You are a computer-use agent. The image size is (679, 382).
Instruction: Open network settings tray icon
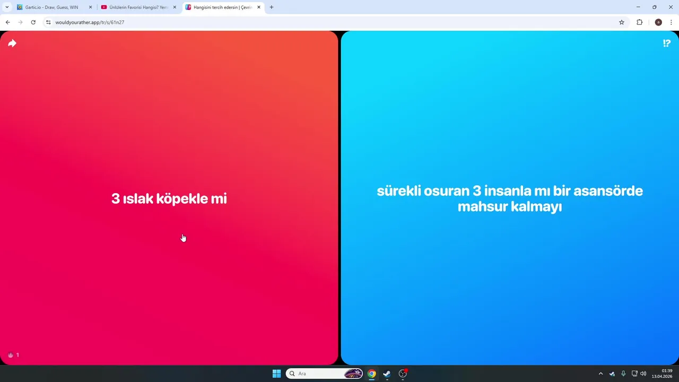[634, 374]
